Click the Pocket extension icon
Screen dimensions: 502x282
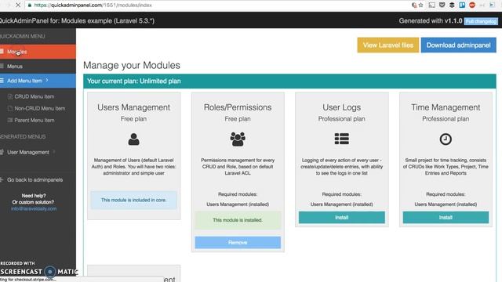pos(442,5)
